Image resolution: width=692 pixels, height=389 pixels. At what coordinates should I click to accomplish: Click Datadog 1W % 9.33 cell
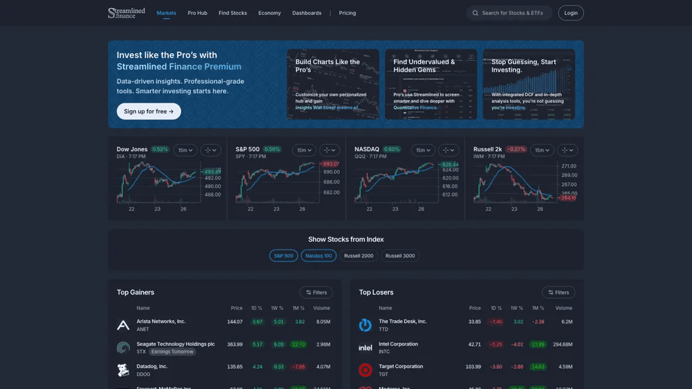click(x=278, y=367)
